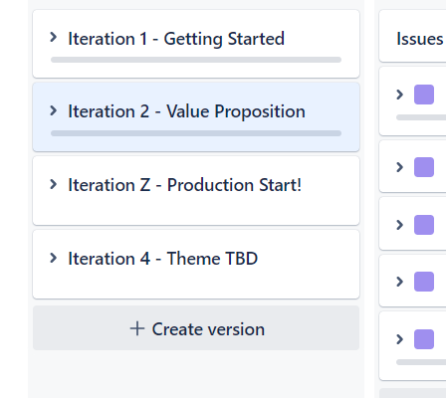Click fourth purple epic icon in Issues

pos(424,282)
